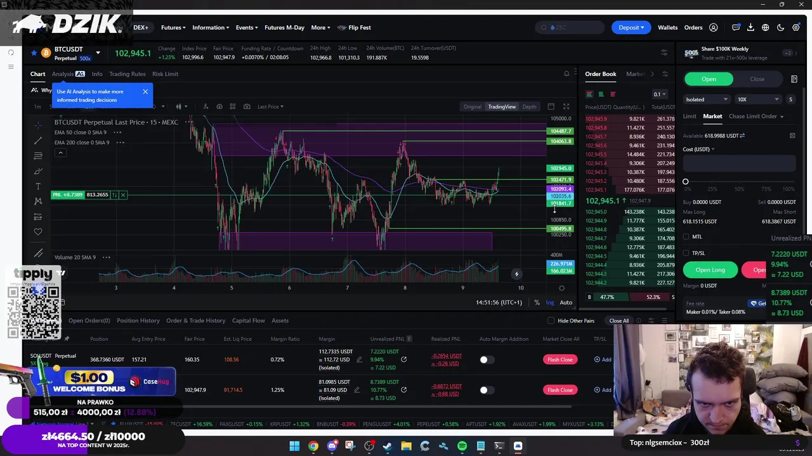Open the Cost (USDT) unit dropdown
This screenshot has height=456, width=812.
click(x=698, y=149)
